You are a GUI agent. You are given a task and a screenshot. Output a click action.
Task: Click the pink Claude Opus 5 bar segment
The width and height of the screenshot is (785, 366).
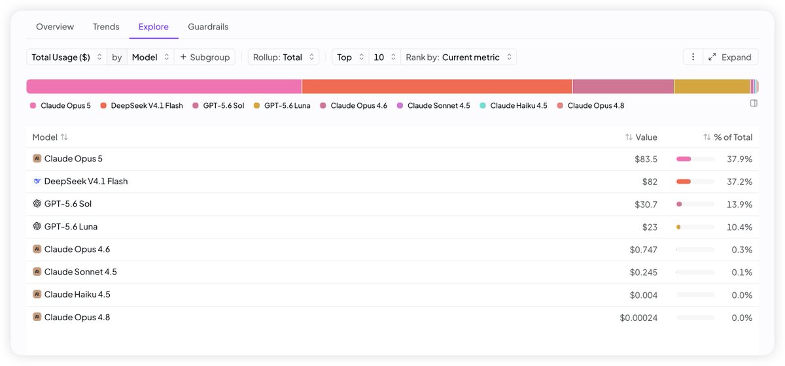(164, 86)
